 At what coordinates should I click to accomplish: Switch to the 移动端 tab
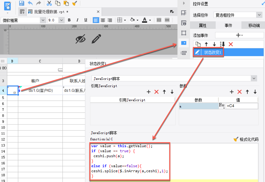point(254,25)
